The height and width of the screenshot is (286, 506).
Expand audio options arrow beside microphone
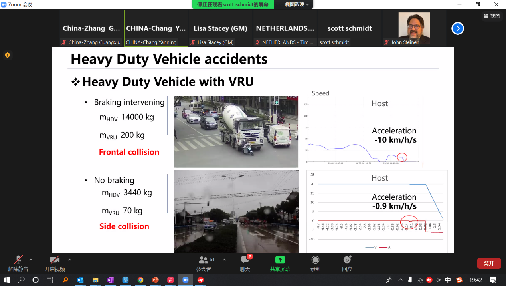[31, 260]
